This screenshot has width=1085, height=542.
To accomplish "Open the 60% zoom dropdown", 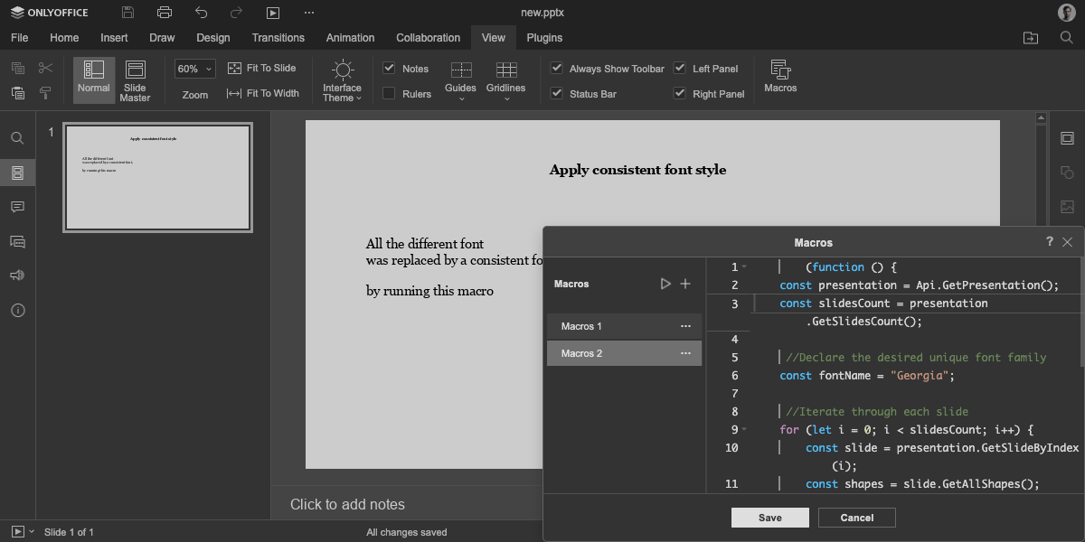I will [x=195, y=69].
